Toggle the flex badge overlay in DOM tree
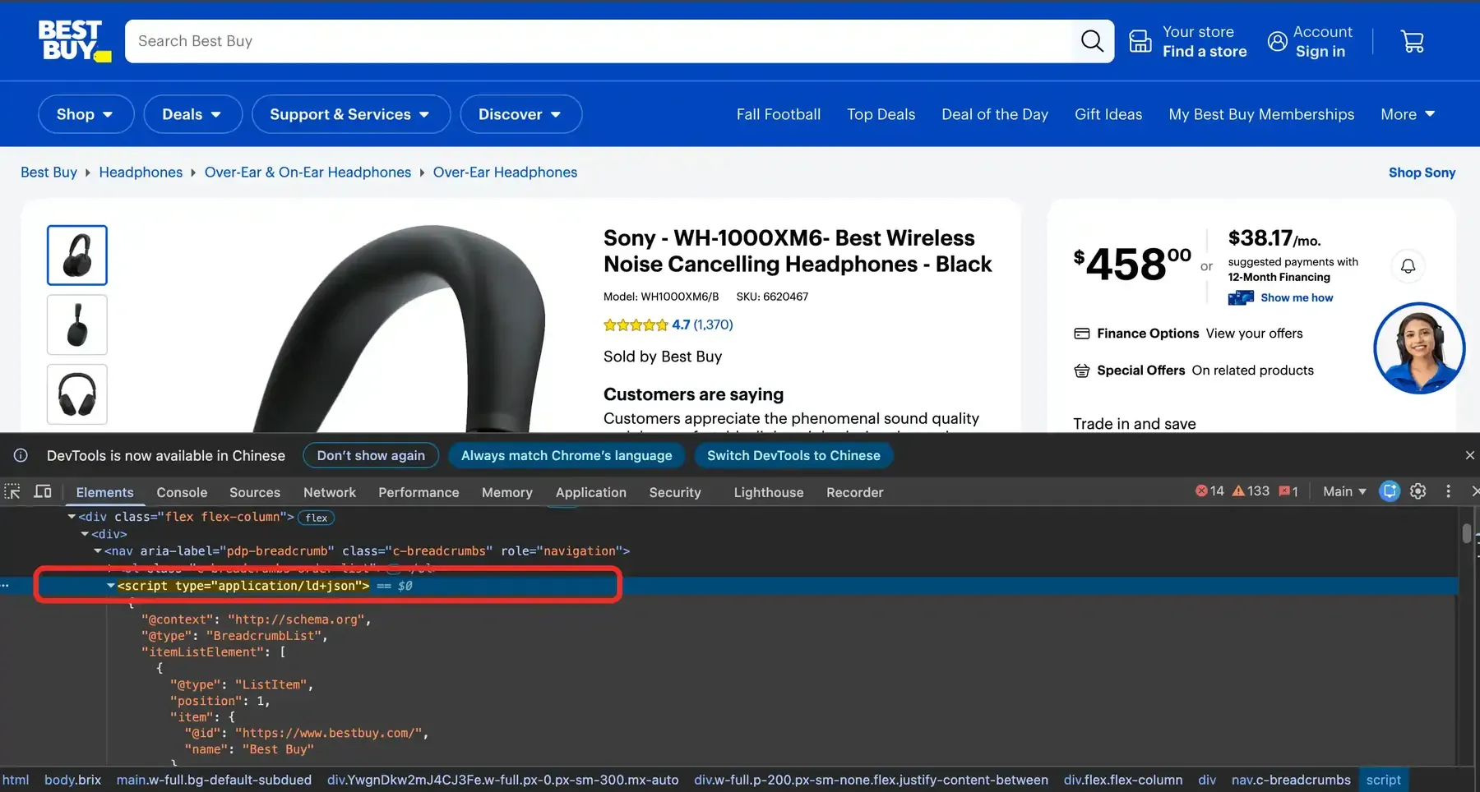 coord(317,518)
